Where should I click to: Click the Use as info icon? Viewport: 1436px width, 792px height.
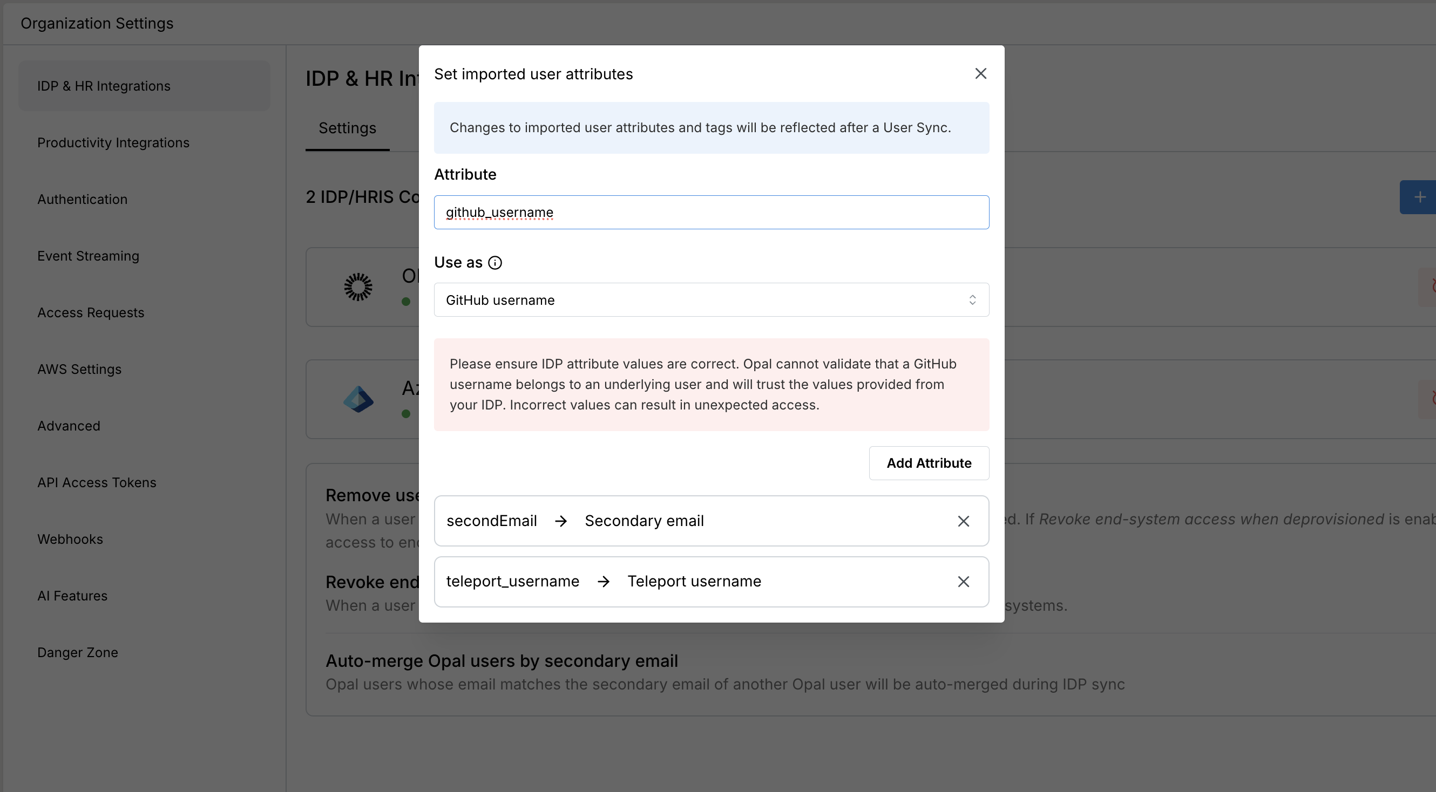(x=495, y=263)
